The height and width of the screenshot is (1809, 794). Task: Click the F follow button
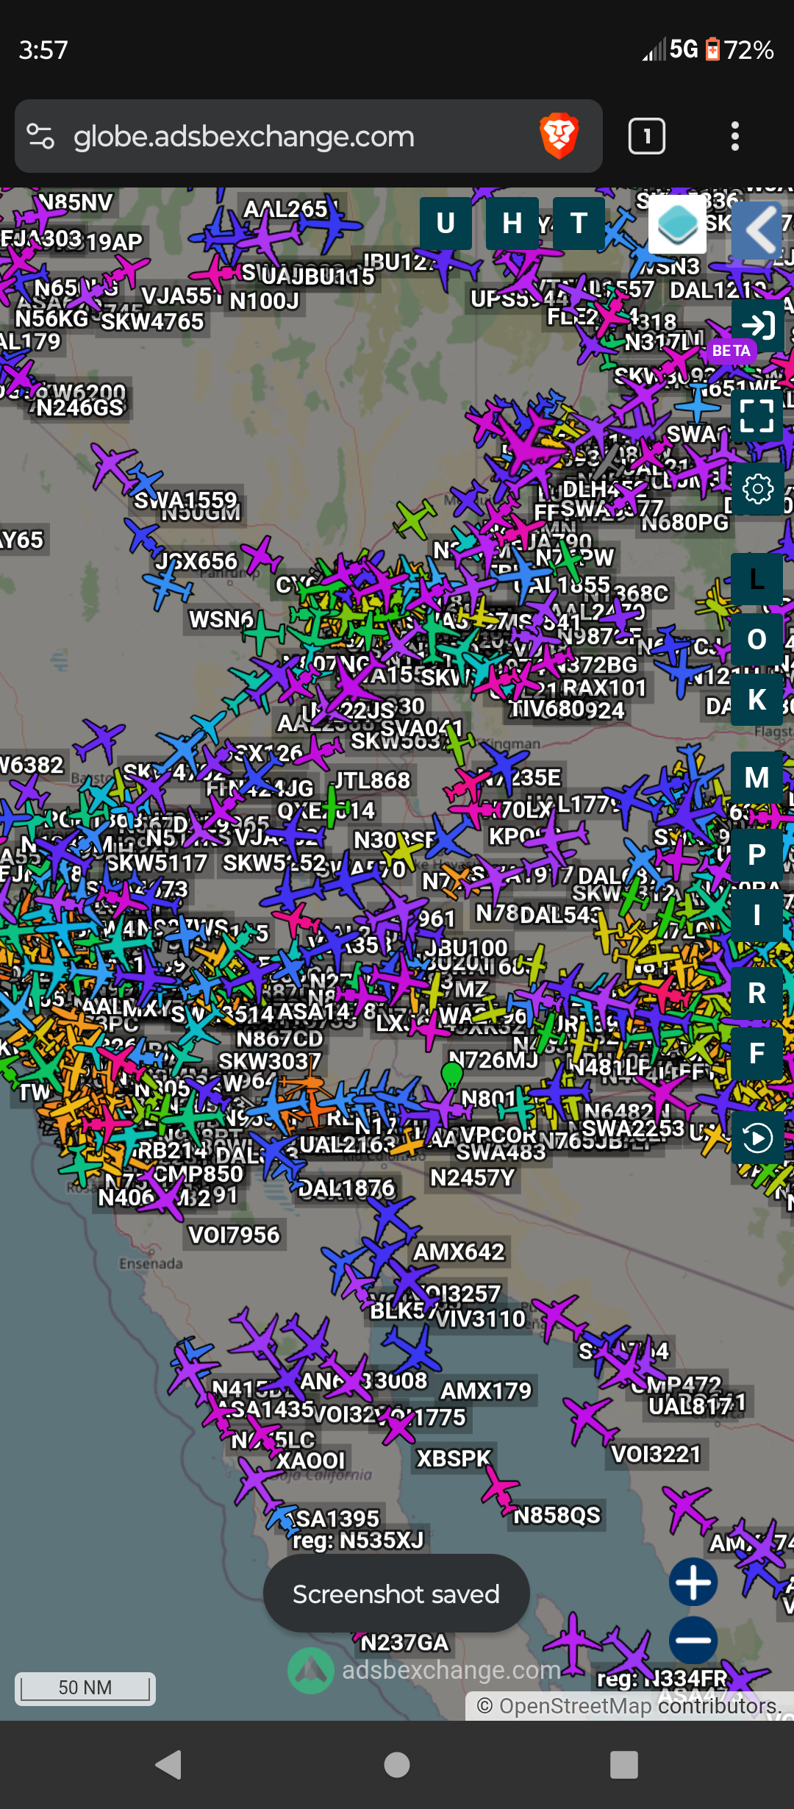(757, 1053)
